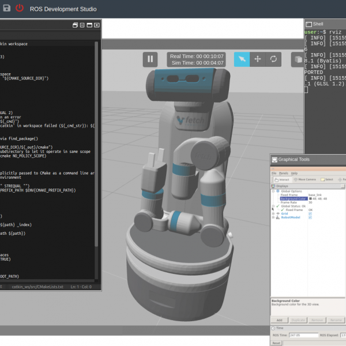Image resolution: width=346 pixels, height=346 pixels.
Task: Click the red power icon
Action: pyautogui.click(x=20, y=8)
